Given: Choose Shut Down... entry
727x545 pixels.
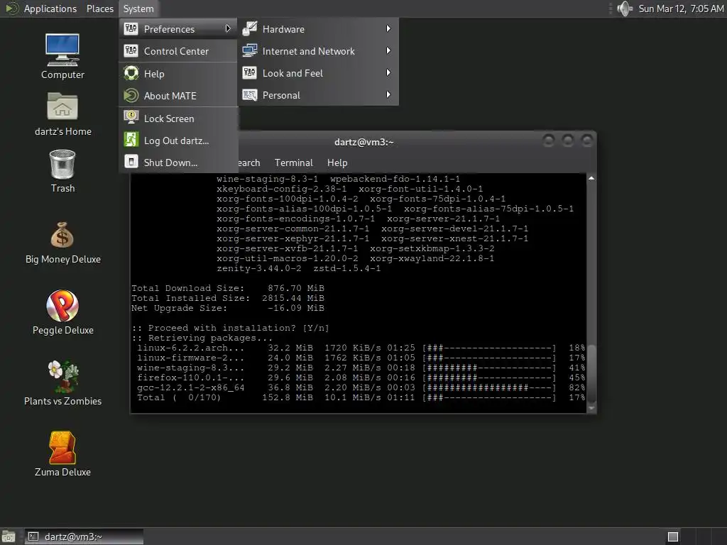Looking at the screenshot, I should pyautogui.click(x=178, y=163).
